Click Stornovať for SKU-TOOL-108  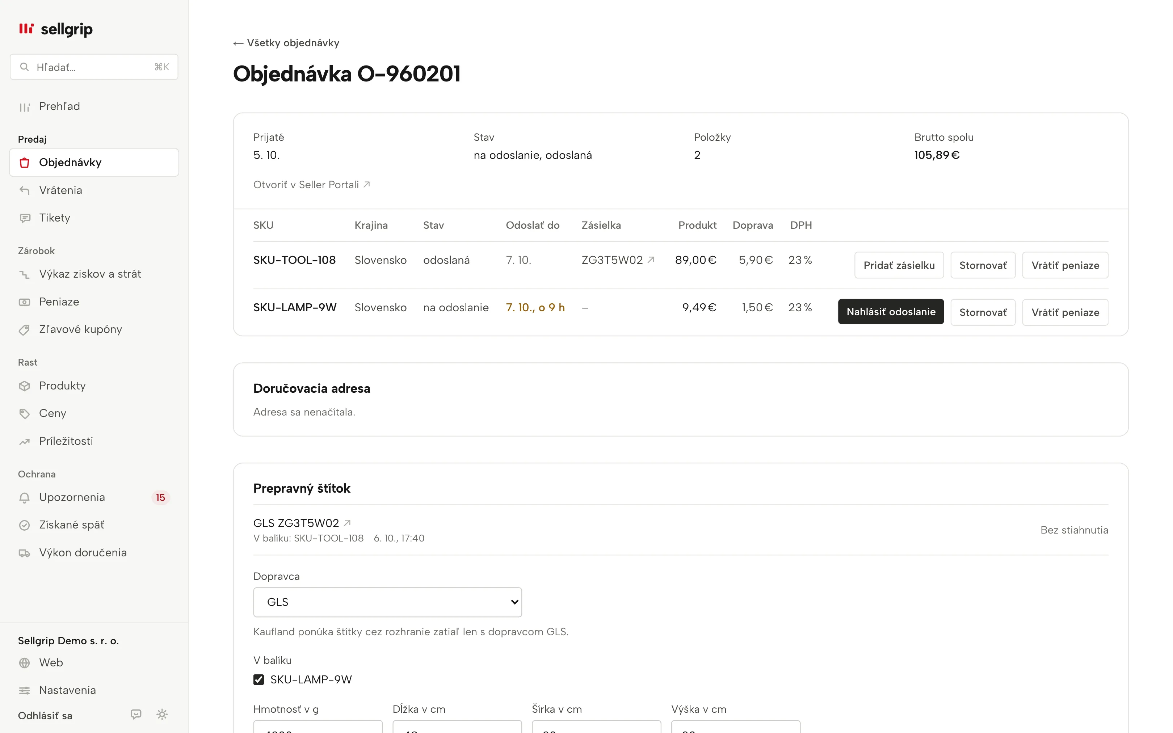(983, 265)
